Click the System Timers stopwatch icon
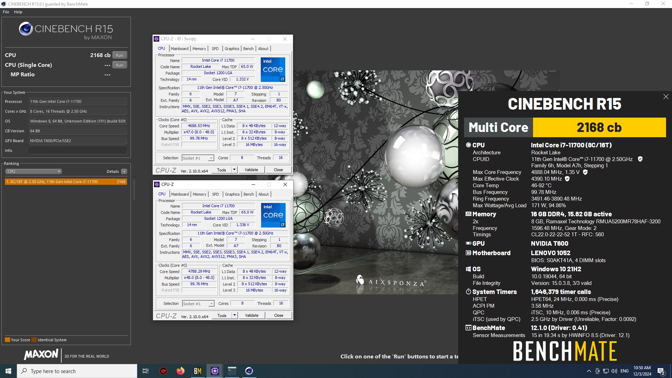Viewport: 672px width, 378px height. tap(468, 292)
